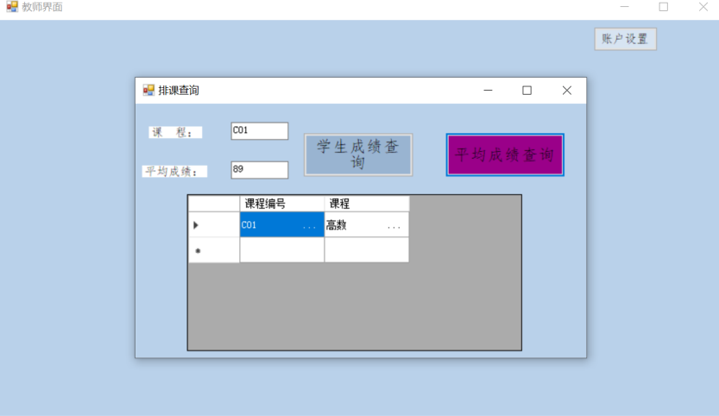Select the row header with arrow indicator
Image resolution: width=719 pixels, height=416 pixels.
(x=214, y=224)
